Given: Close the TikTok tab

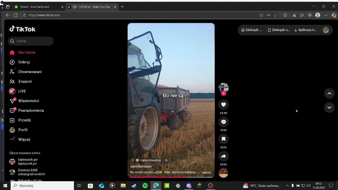Looking at the screenshot, I should pos(115,7).
